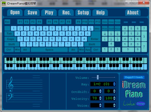Image resolution: width=151 pixels, height=112 pixels.
Task: Click the left Win virtual key
Action: tap(17, 50)
